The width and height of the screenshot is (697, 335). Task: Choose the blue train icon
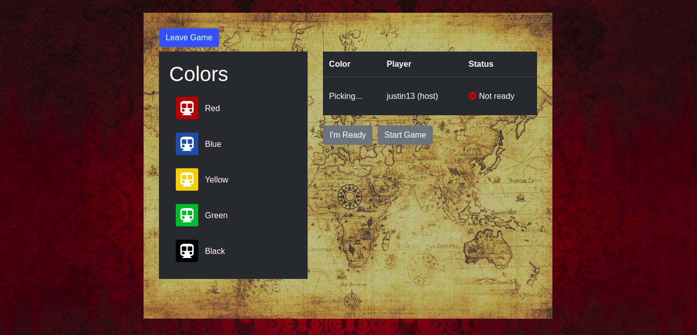pos(187,144)
